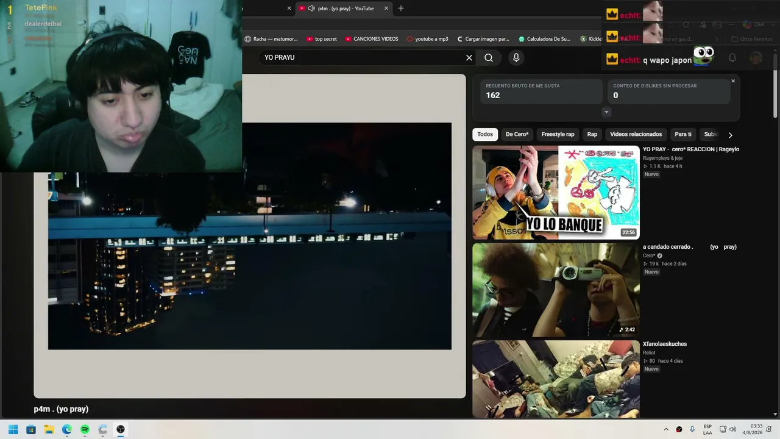This screenshot has height=439, width=780.
Task: Open a new browser tab
Action: coord(401,9)
